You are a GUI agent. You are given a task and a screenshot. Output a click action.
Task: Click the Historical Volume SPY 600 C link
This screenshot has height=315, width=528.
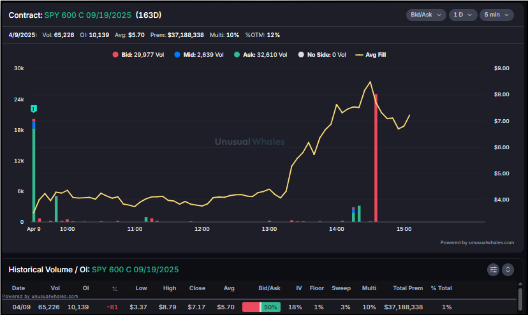[x=135, y=270]
